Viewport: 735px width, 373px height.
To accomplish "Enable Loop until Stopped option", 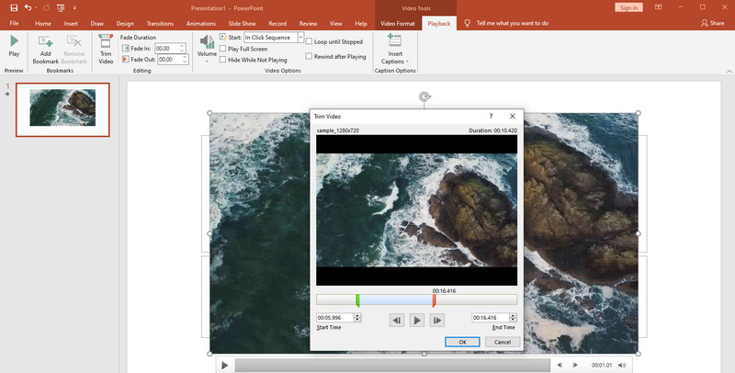I will tap(309, 42).
